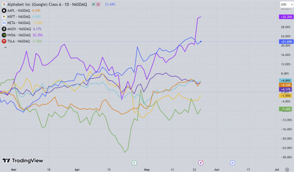Click the Jul date label on time axis
This screenshot has width=294, height=172.
[x=277, y=170]
